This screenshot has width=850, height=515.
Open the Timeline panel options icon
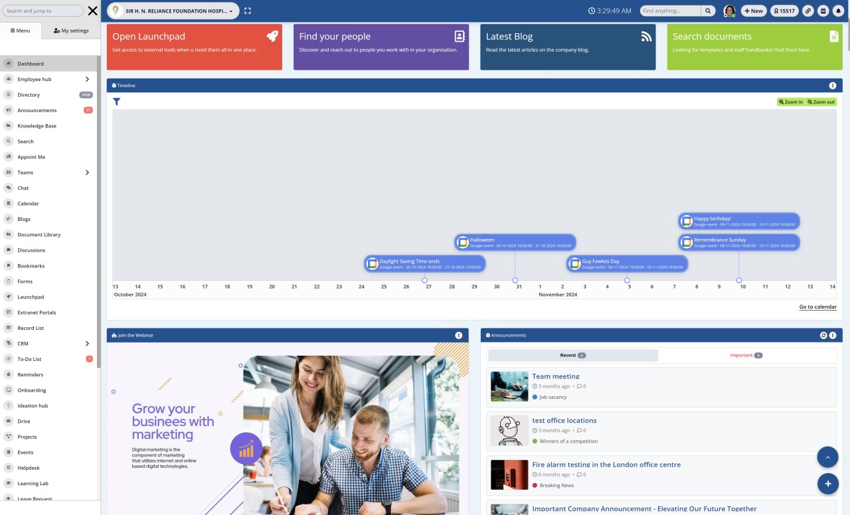coord(833,85)
